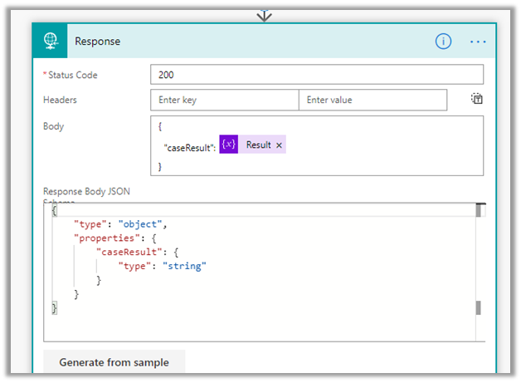Click the purple variable icon in Body
The height and width of the screenshot is (383, 521).
click(228, 145)
